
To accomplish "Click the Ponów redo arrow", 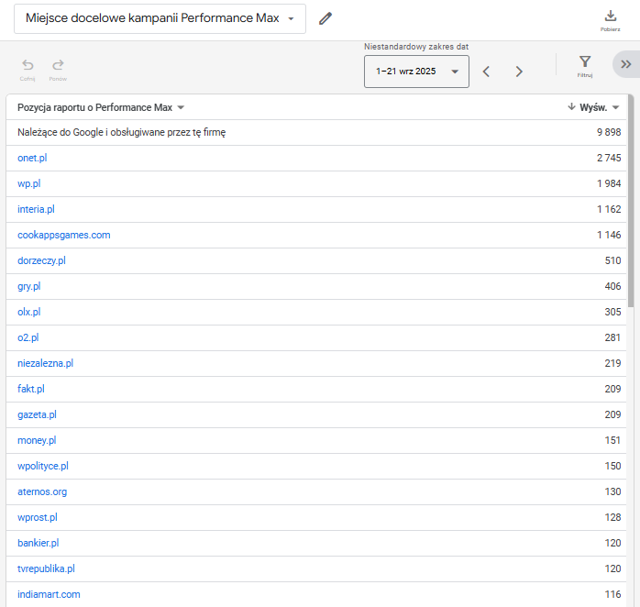I will coord(58,65).
